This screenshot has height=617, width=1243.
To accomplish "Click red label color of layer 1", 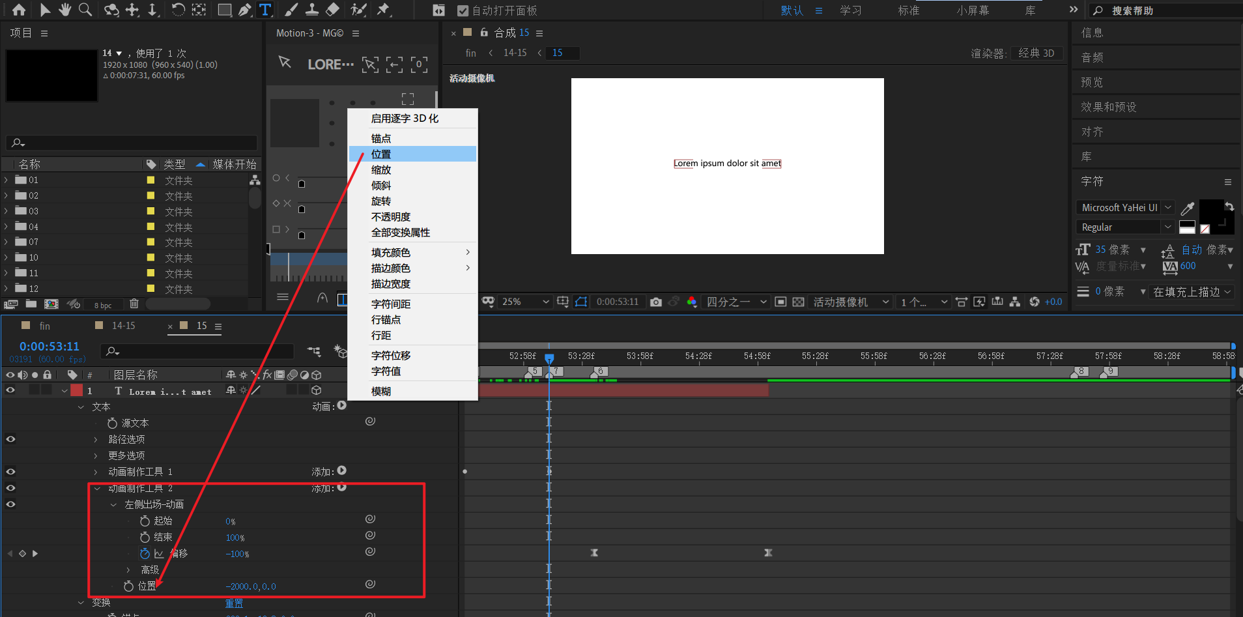I will tap(76, 390).
